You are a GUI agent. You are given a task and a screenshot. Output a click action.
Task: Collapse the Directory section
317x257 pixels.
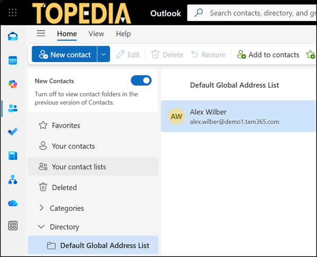42,227
